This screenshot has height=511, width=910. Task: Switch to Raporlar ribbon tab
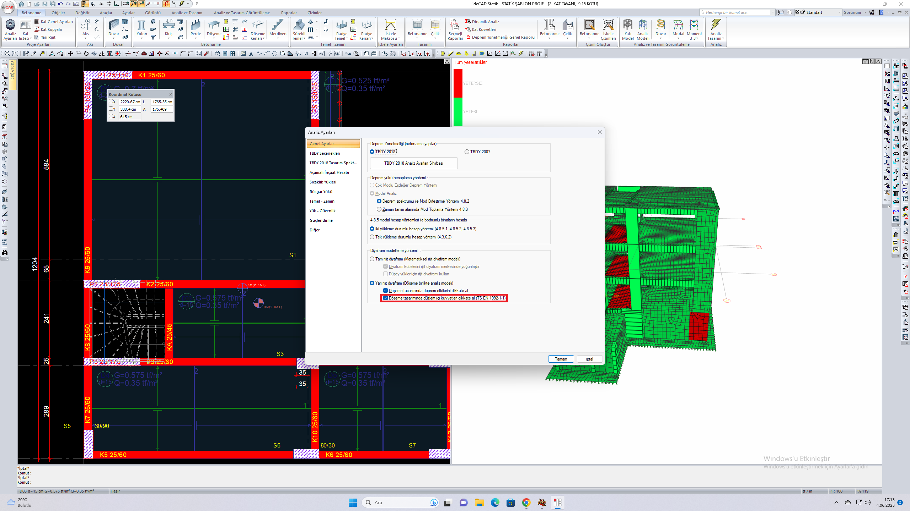[289, 13]
